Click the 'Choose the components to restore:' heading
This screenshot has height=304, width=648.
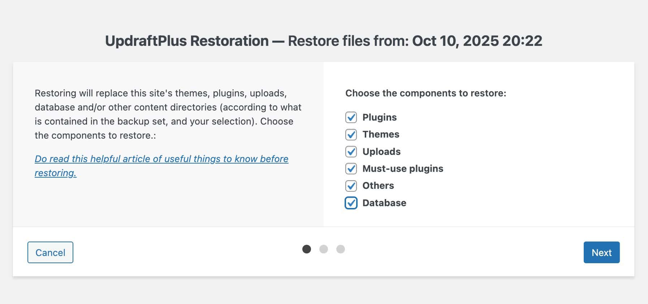tap(426, 93)
